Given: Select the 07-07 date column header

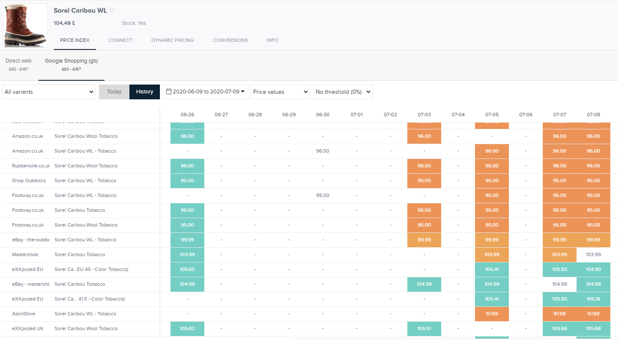Looking at the screenshot, I should pyautogui.click(x=560, y=115).
